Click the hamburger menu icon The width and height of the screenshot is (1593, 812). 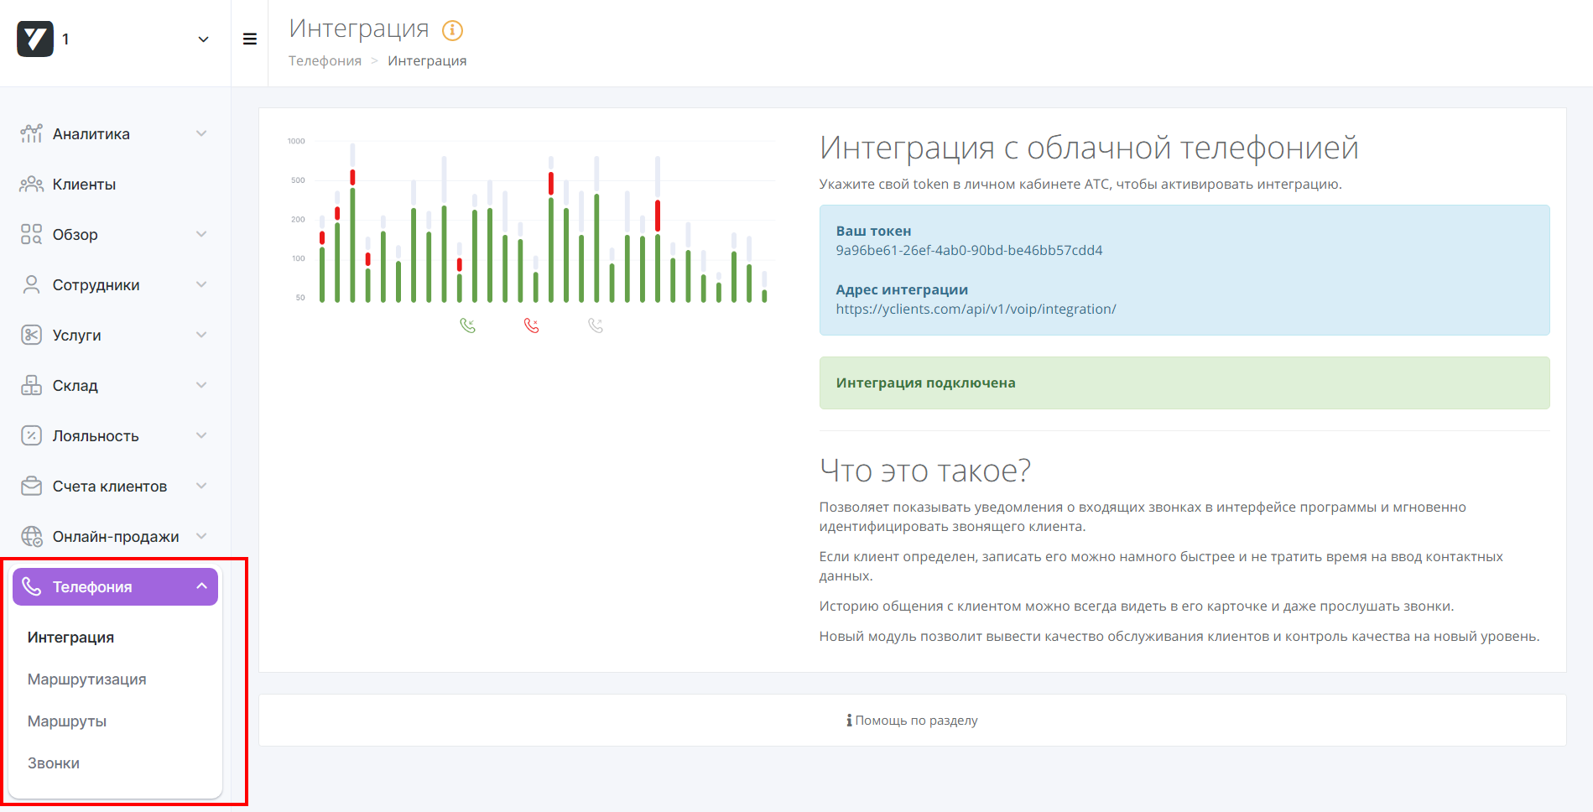coord(249,39)
